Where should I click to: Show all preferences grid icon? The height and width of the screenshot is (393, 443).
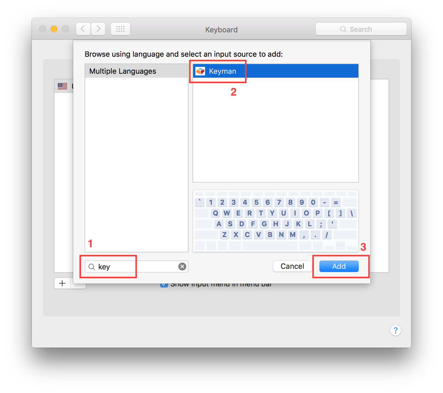tap(120, 29)
